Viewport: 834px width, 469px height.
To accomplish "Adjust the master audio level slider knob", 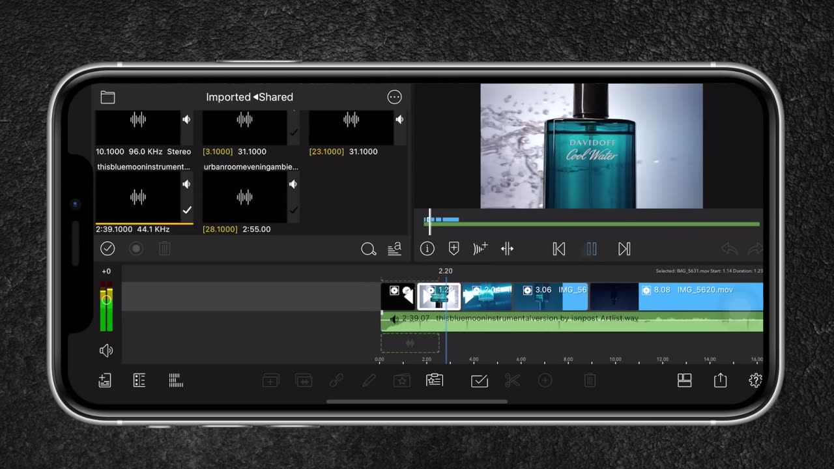I will tap(106, 300).
